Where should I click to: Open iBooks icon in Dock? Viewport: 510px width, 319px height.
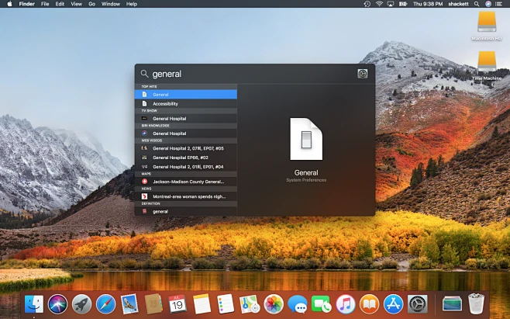369,304
